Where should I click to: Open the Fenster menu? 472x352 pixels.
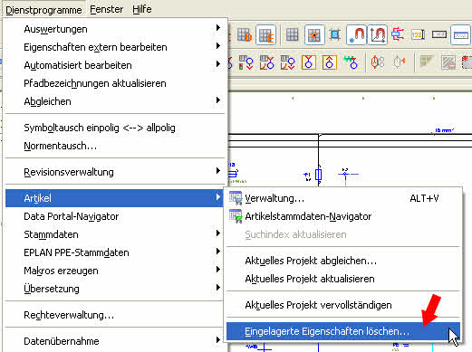click(107, 9)
